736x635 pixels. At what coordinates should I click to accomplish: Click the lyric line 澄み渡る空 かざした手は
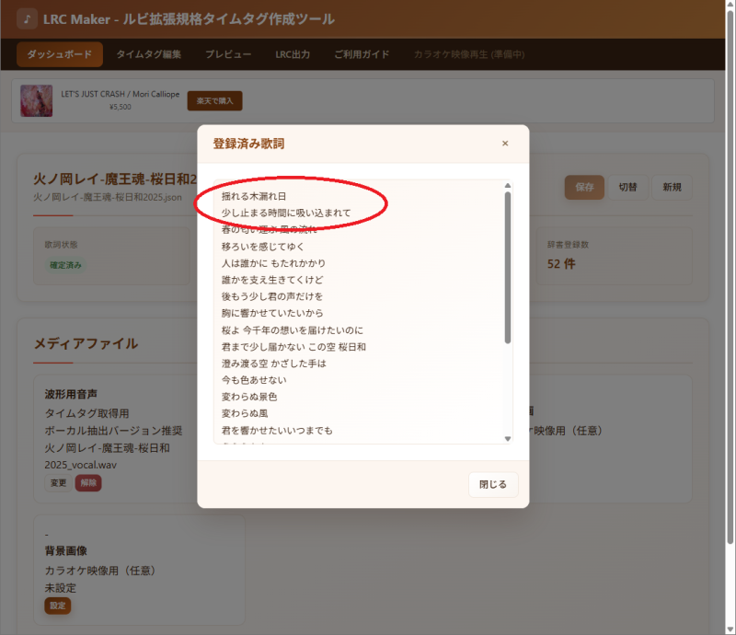(273, 364)
